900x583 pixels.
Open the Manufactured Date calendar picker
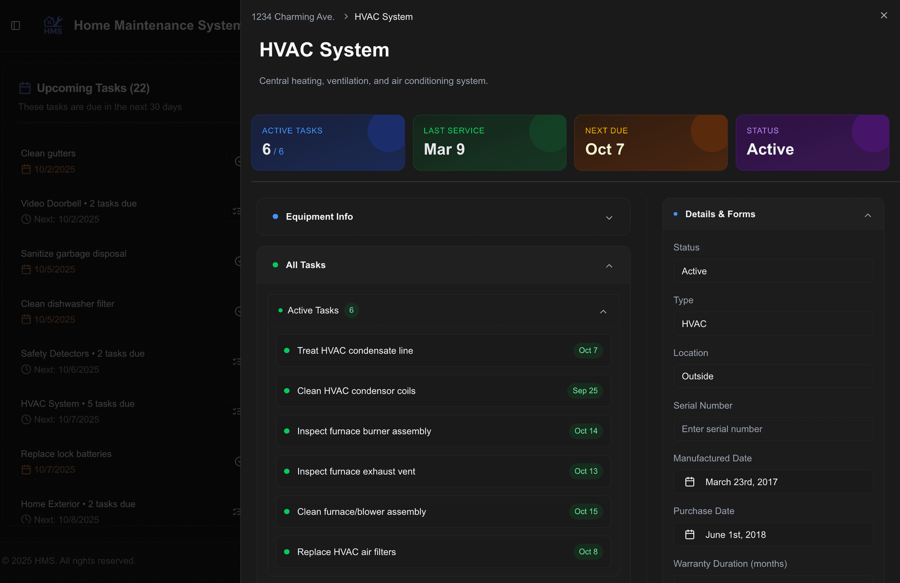tap(690, 481)
